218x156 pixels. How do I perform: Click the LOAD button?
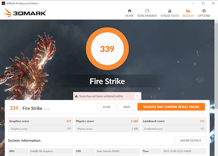point(107,107)
